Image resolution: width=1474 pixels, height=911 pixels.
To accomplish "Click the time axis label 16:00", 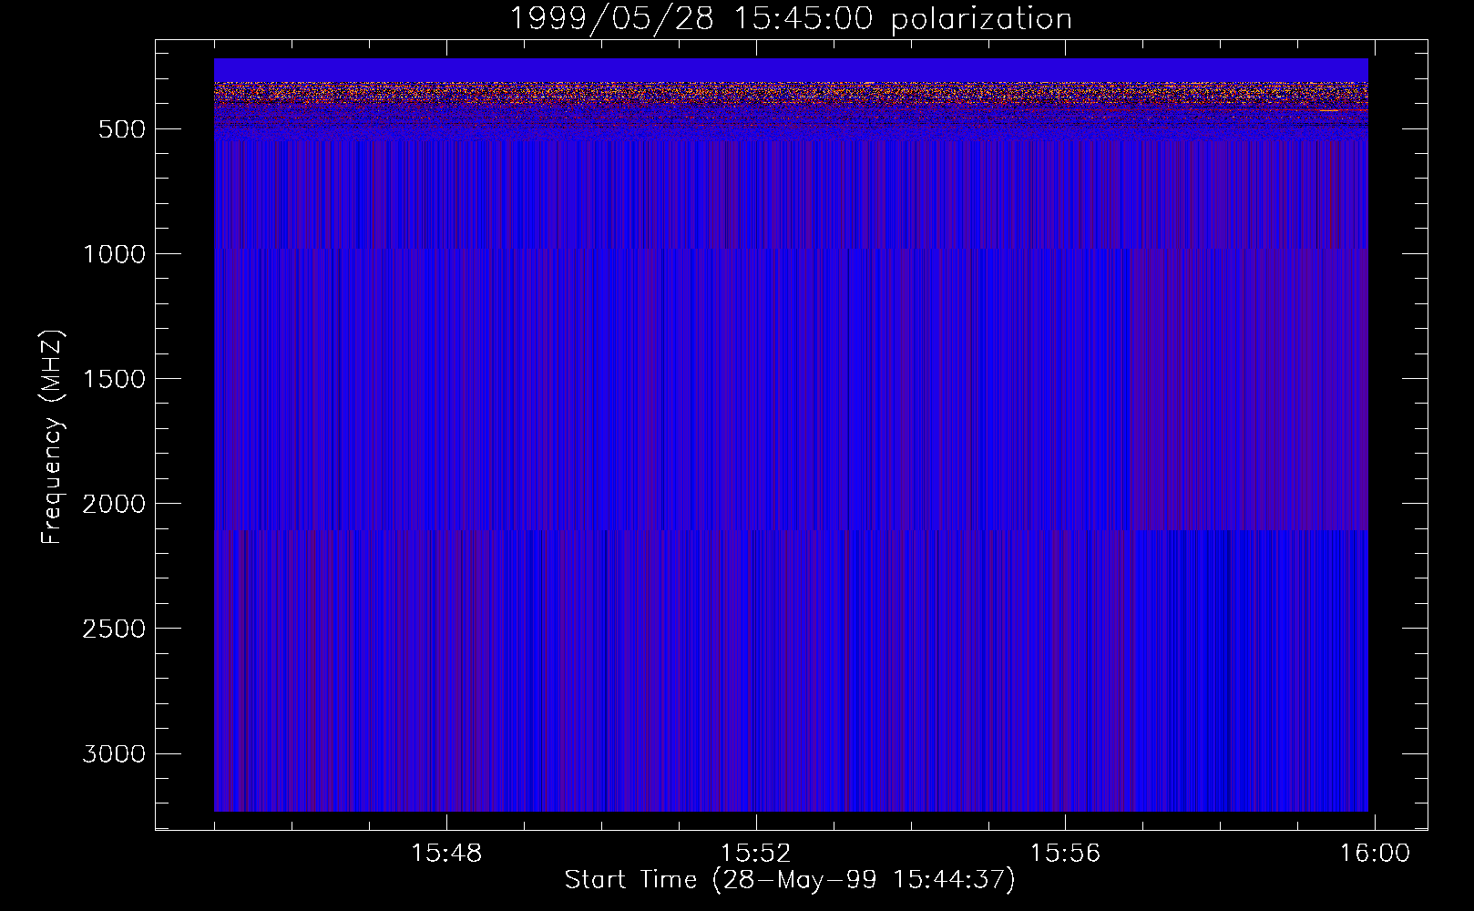I will point(1375,854).
